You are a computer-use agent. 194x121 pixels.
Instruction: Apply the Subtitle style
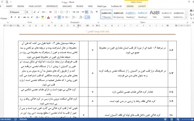[166, 15]
